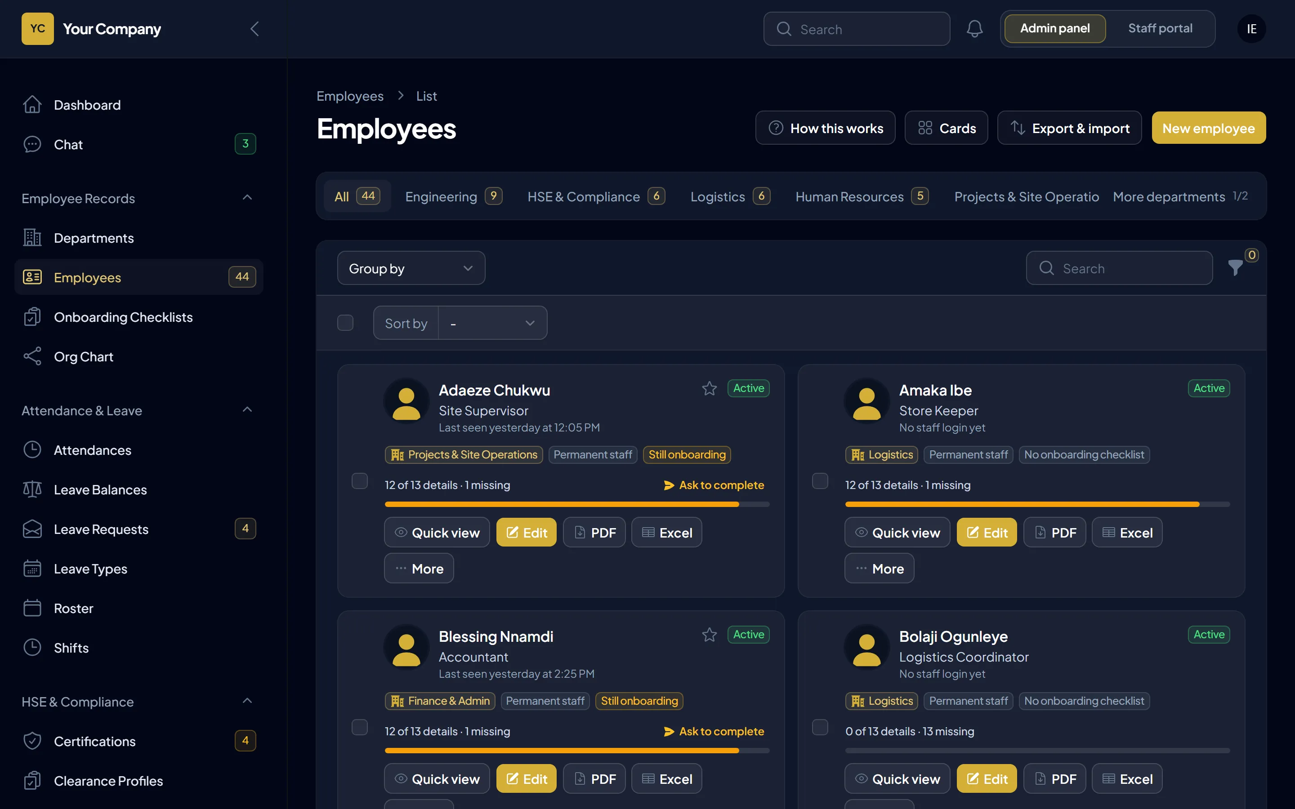The image size is (1295, 809).
Task: Click the top header Search field
Action: coord(856,29)
